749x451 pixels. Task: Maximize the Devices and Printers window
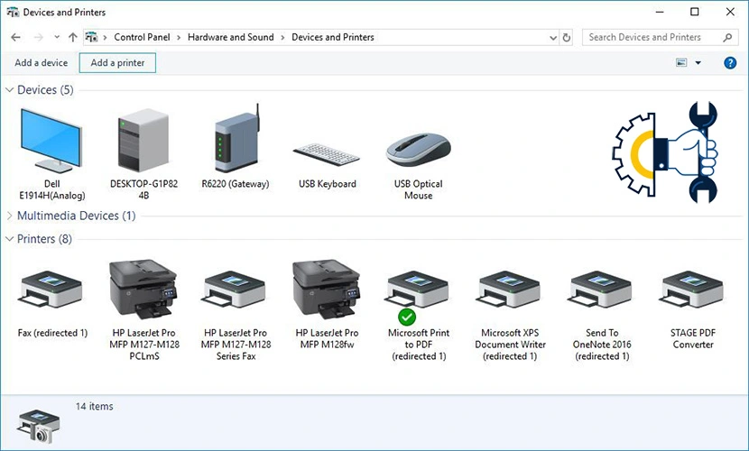pyautogui.click(x=695, y=12)
